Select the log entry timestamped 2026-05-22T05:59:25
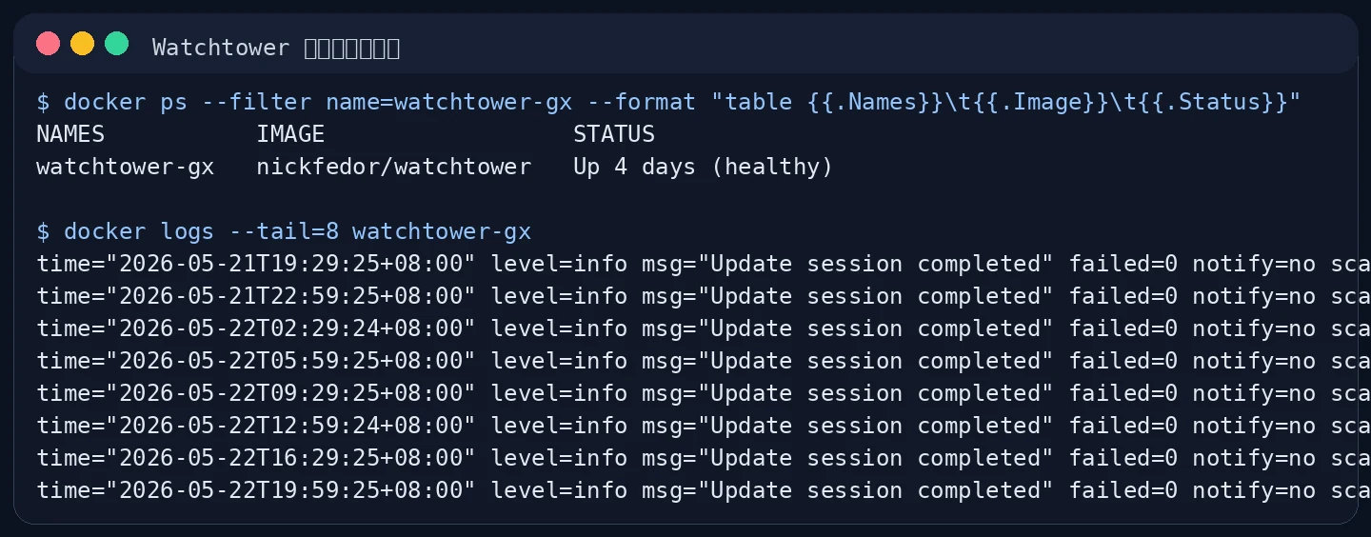The width and height of the screenshot is (1371, 537). click(x=704, y=361)
